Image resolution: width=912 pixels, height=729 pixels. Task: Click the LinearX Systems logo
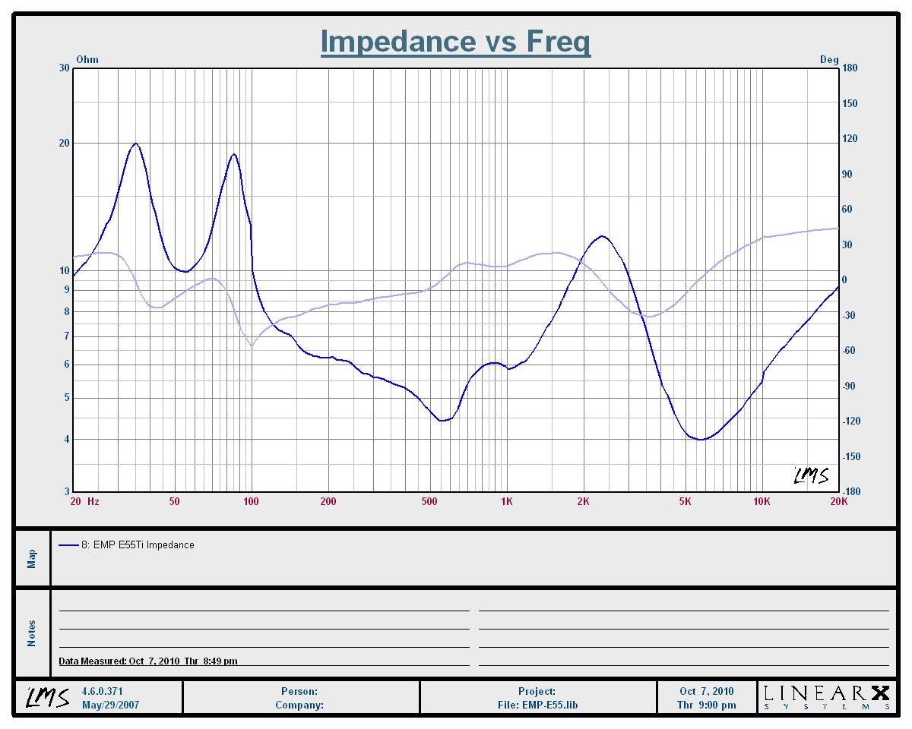pyautogui.click(x=826, y=697)
